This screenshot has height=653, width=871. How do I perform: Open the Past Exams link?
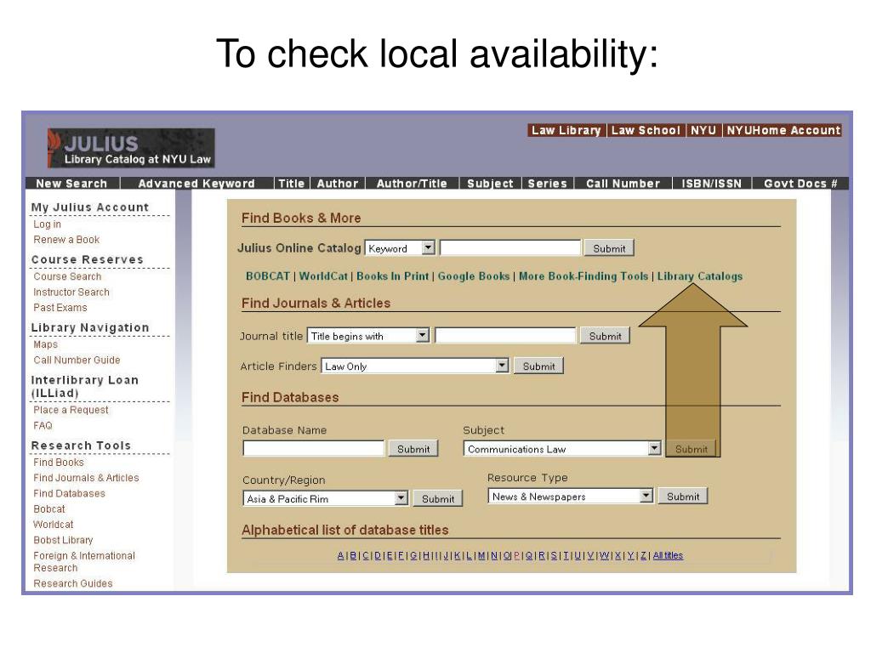[x=60, y=307]
